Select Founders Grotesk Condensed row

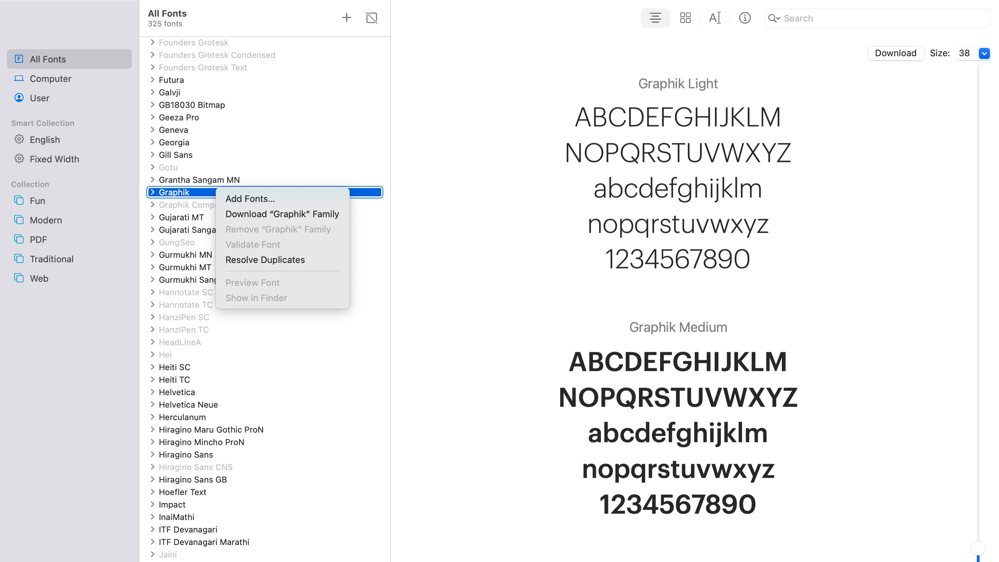[265, 55]
